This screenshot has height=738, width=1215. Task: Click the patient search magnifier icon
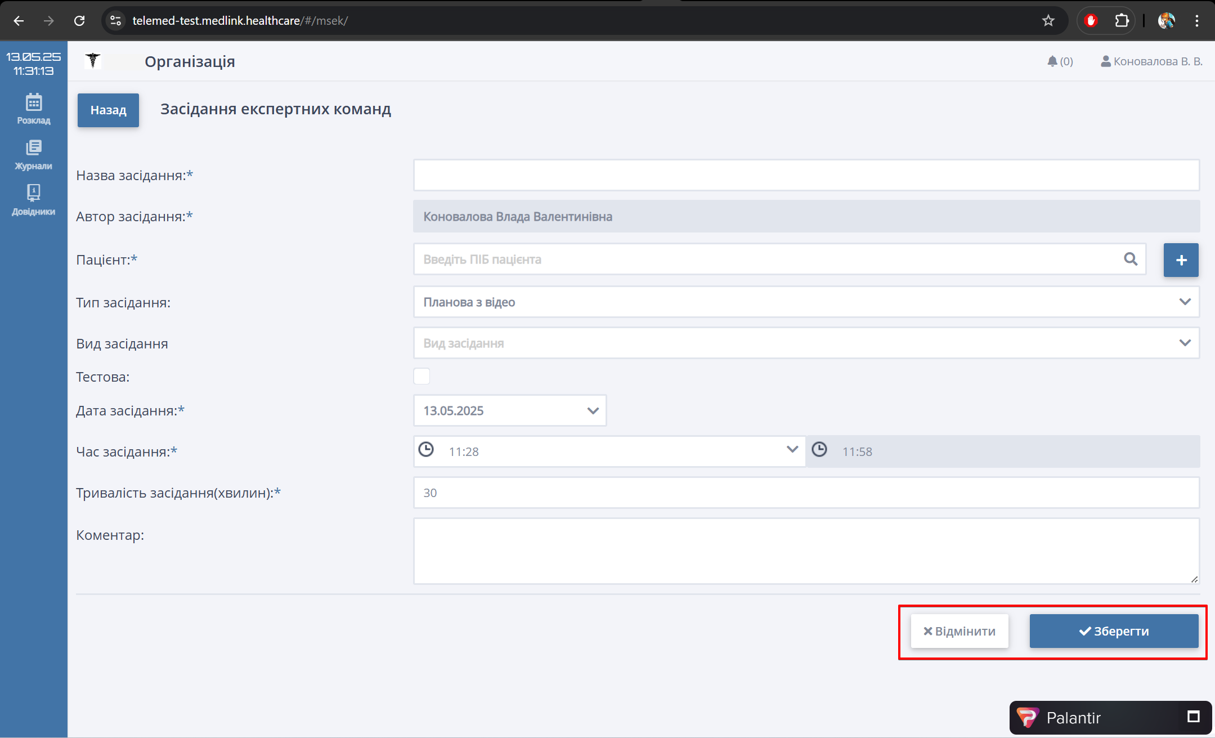[1131, 259]
